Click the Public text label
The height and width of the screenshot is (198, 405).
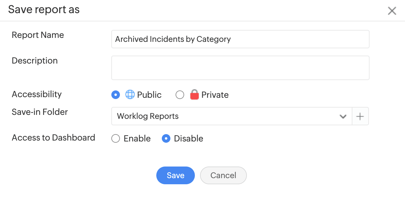tap(149, 95)
